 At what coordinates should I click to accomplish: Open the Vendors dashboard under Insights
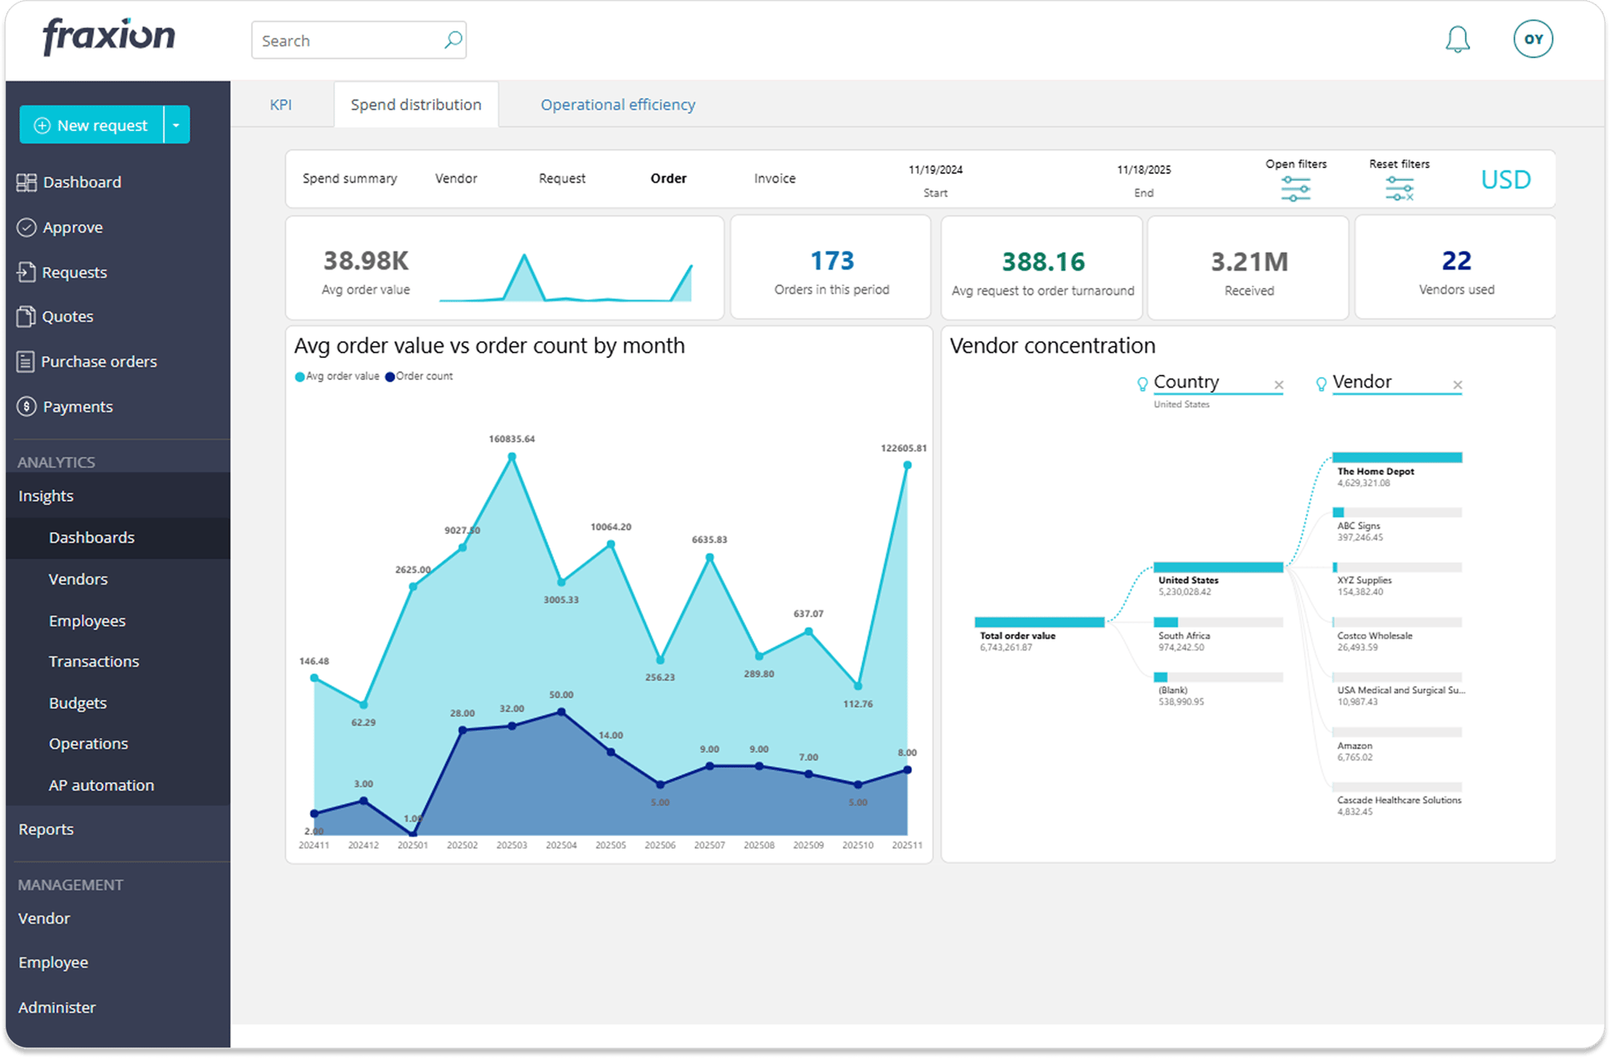point(77,578)
